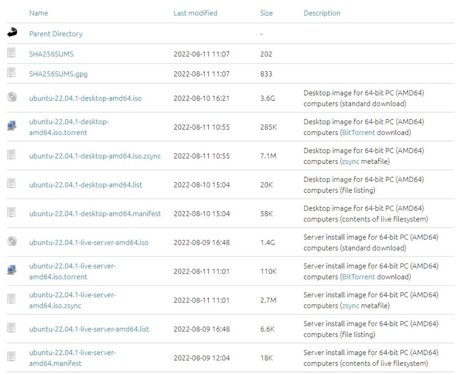Click the 3.6G size of desktop ISO

pyautogui.click(x=268, y=98)
